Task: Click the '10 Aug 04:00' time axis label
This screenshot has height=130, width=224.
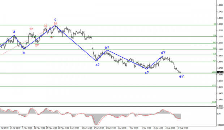Action: click(183, 128)
